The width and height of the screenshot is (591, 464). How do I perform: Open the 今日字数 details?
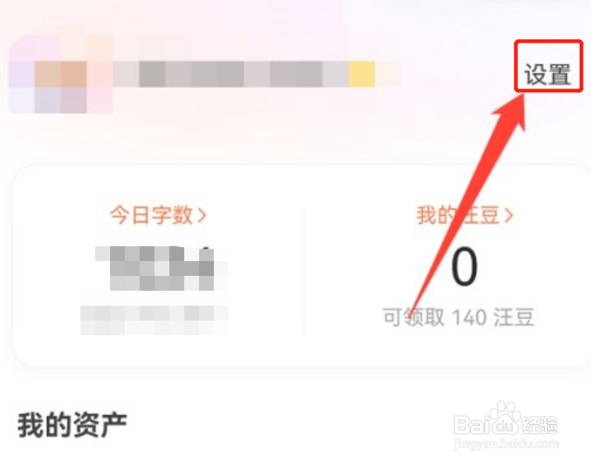[158, 215]
